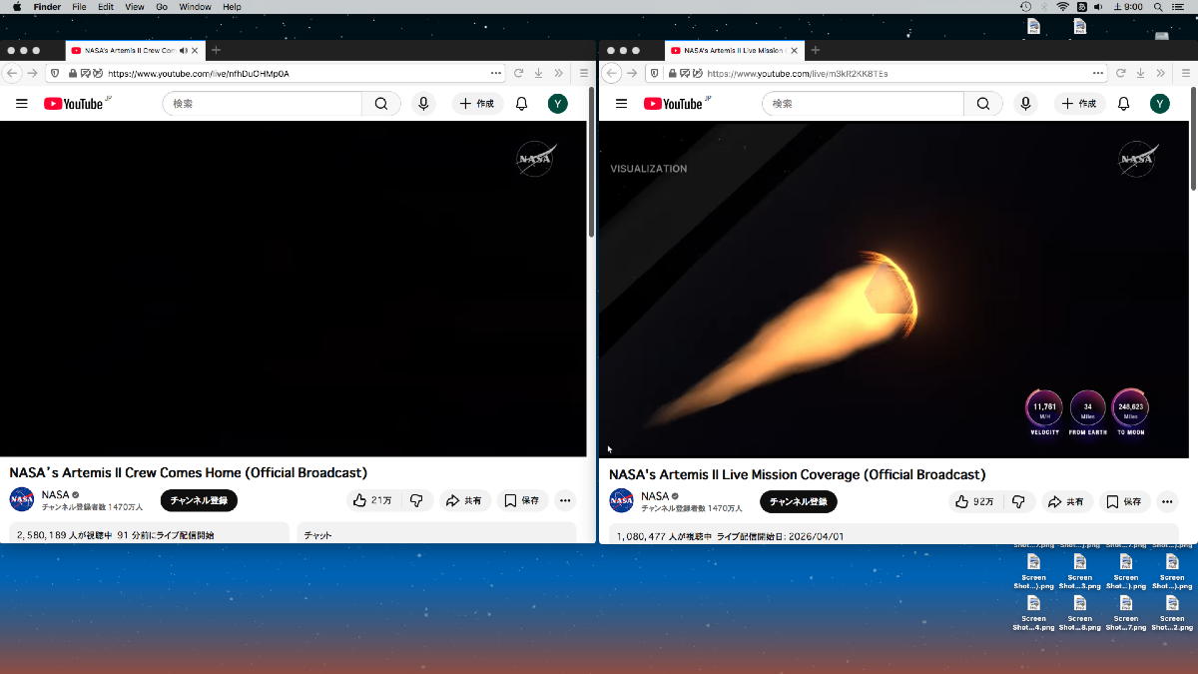Open downloads arrow in left browser toolbar
1198x674 pixels.
click(539, 73)
